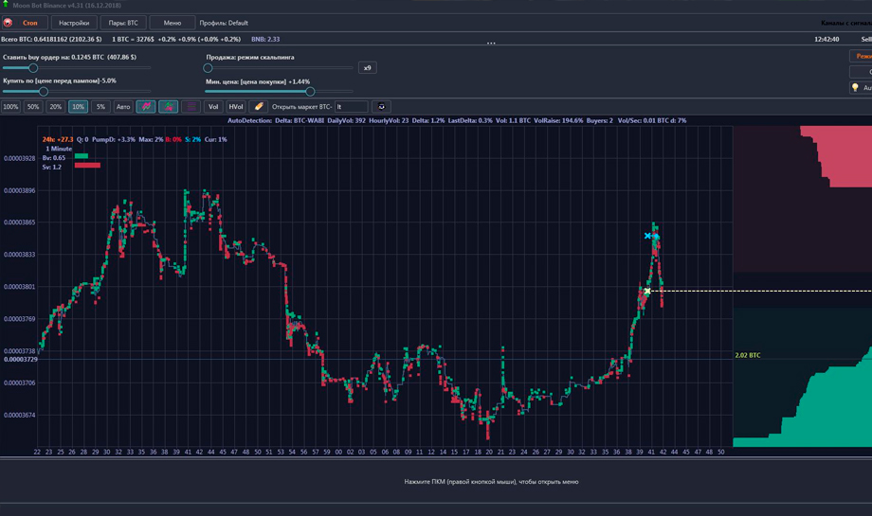Toggle the green-red line chart icon
The image size is (872, 516).
click(146, 107)
